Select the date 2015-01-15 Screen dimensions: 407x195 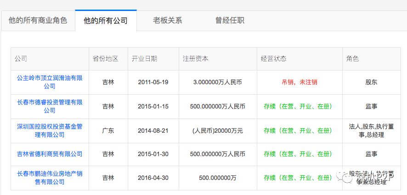(153, 106)
